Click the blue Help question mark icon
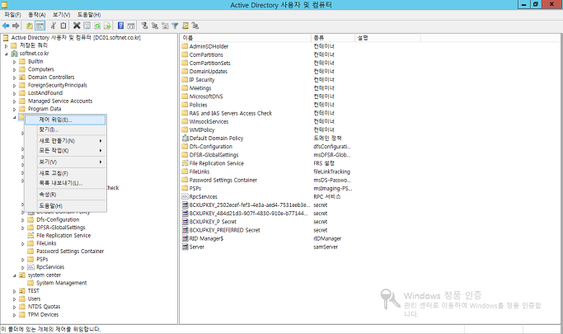Viewport: 563px width, 334px height. click(121, 26)
